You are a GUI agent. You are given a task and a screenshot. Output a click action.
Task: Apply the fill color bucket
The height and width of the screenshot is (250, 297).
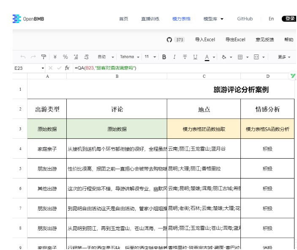point(224,57)
